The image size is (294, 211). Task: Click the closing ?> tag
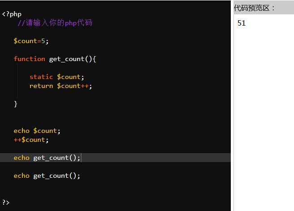[6, 202]
